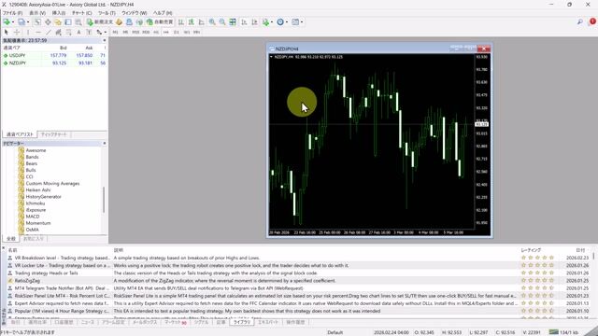Select the Crosshair tool
The height and width of the screenshot is (336, 598).
[17, 33]
